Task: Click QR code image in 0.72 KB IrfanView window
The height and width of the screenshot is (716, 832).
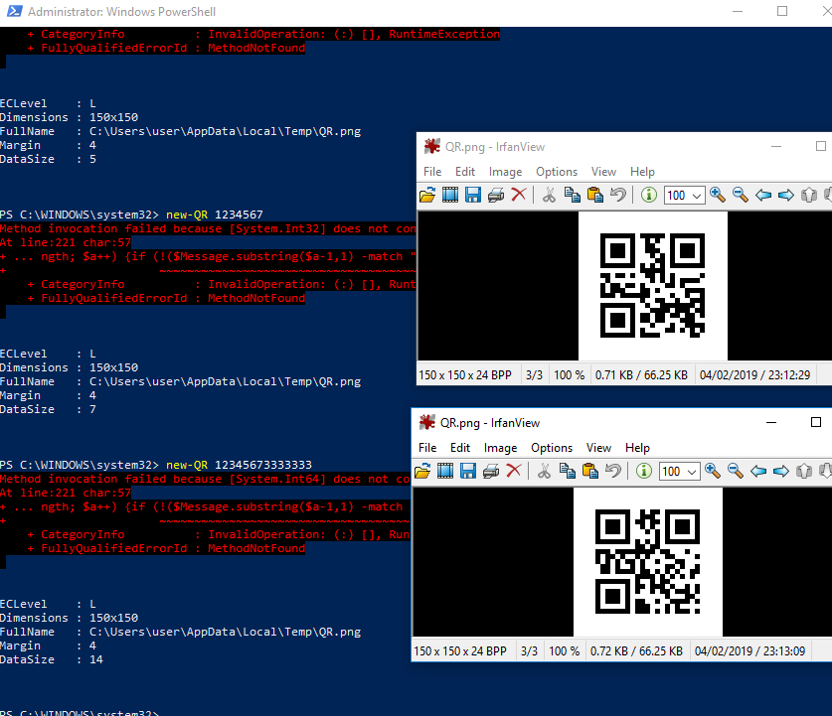Action: [648, 562]
